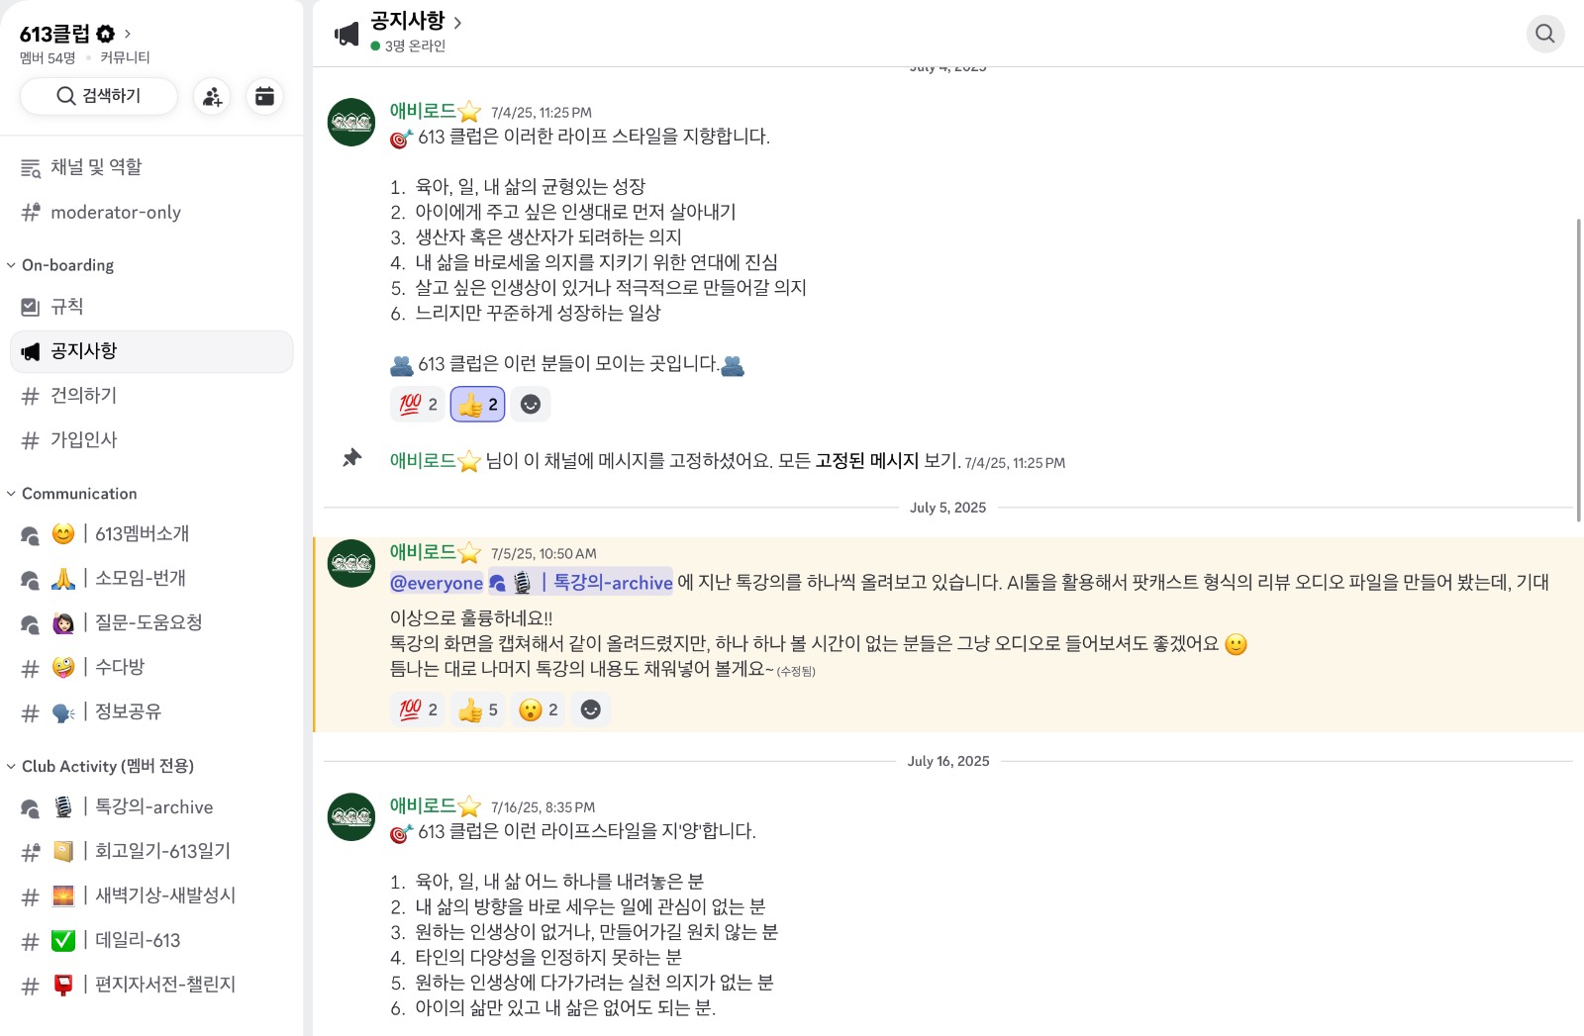Open the invite members icon
Image resolution: width=1584 pixels, height=1036 pixels.
point(212,96)
